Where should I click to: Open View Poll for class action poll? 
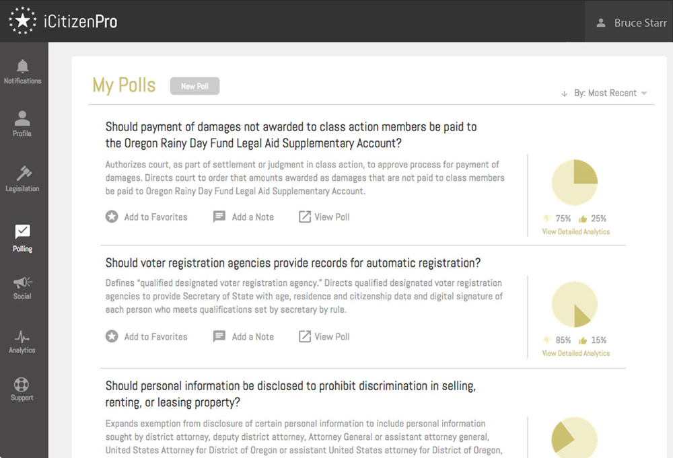click(324, 217)
